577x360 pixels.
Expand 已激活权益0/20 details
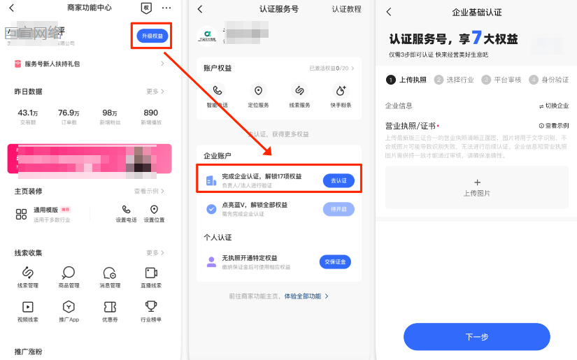pyautogui.click(x=332, y=68)
